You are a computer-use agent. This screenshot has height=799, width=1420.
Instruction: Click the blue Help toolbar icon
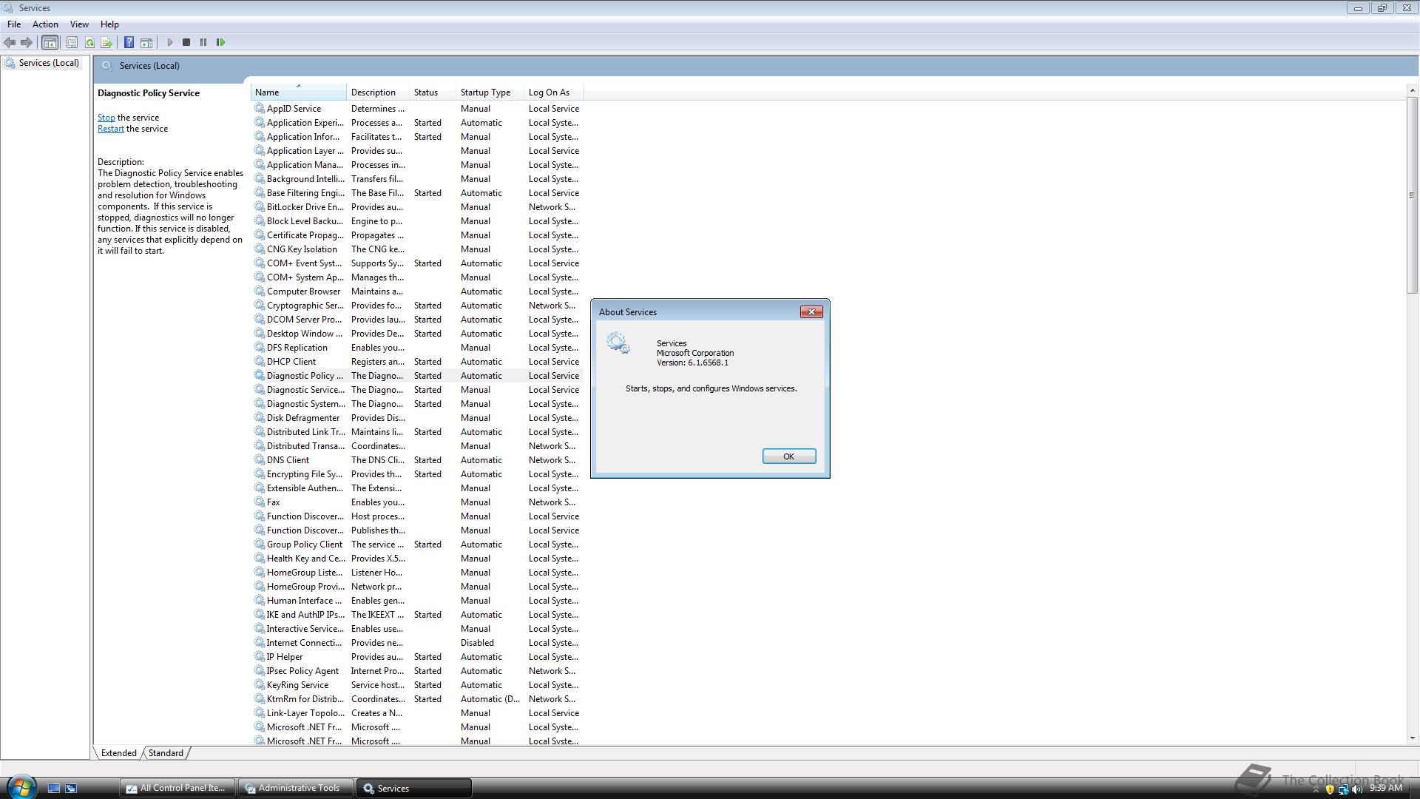129,42
